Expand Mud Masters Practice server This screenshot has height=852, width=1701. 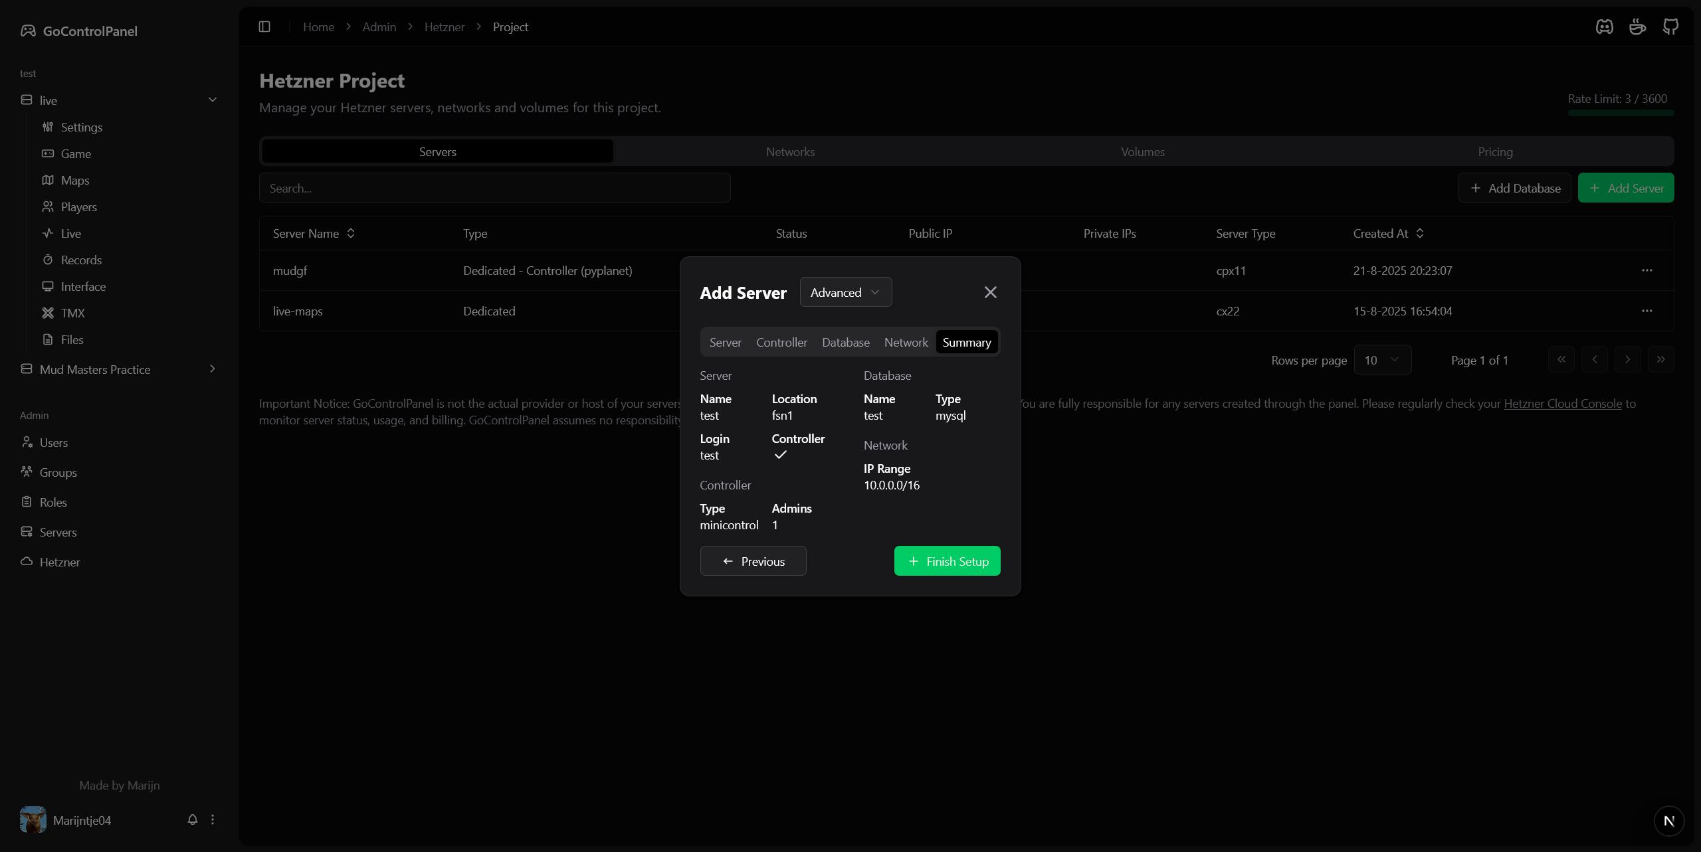point(213,369)
